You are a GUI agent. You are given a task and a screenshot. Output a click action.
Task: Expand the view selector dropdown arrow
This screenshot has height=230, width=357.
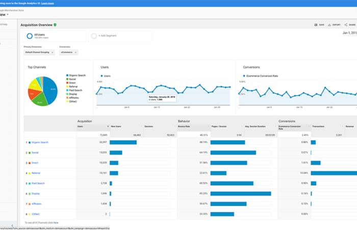[x=8, y=14]
